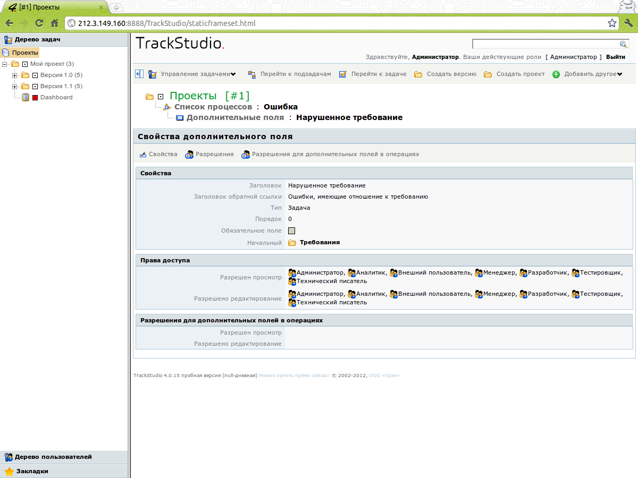638x478 pixels.
Task: Click user icon before Менеджер in Разрешено редактирование
Action: pos(478,294)
